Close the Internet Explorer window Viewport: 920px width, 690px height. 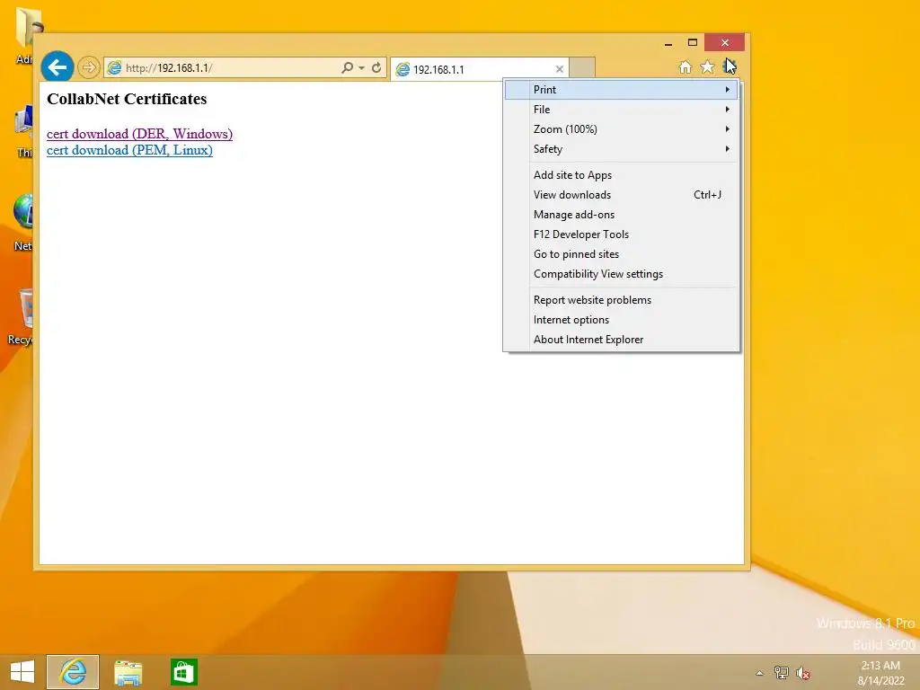point(725,43)
